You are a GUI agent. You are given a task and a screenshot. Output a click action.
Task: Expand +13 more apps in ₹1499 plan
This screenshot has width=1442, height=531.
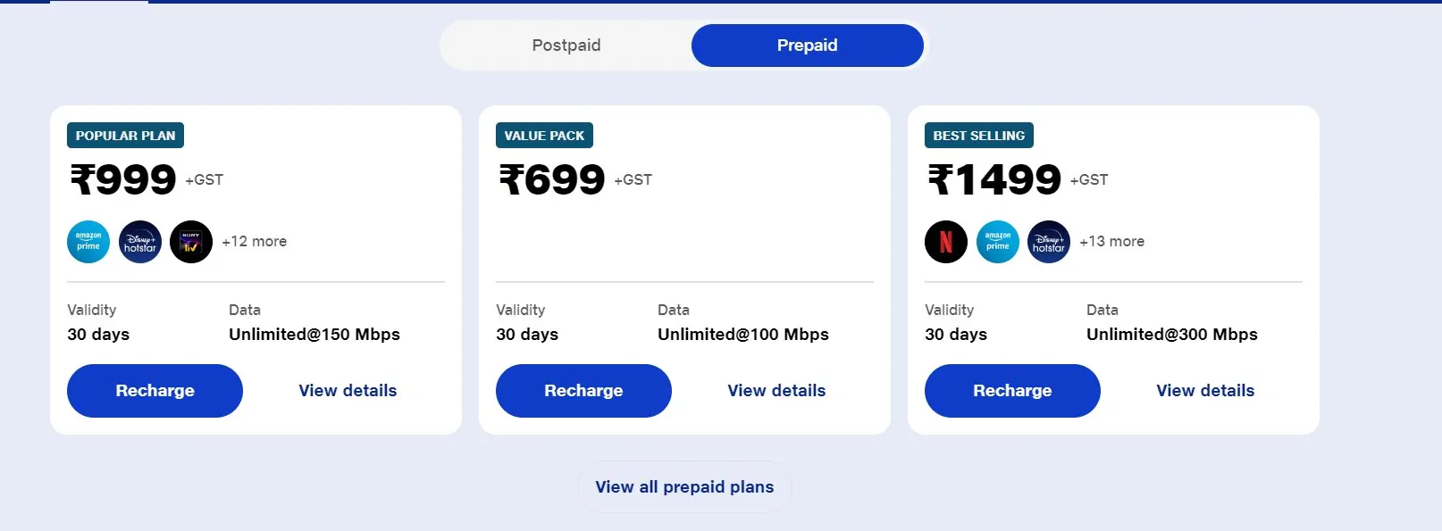tap(1112, 242)
